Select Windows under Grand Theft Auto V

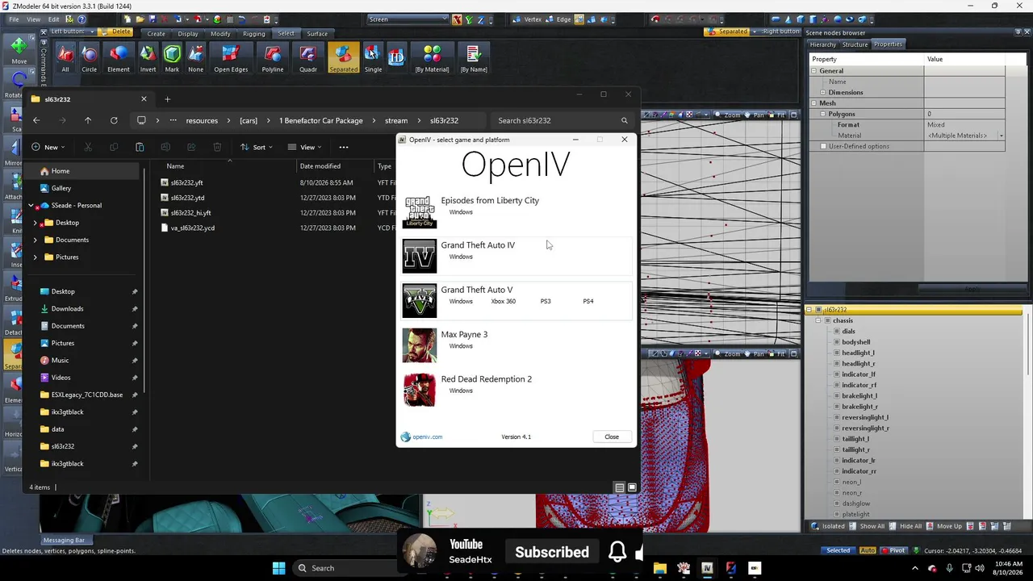pyautogui.click(x=461, y=301)
